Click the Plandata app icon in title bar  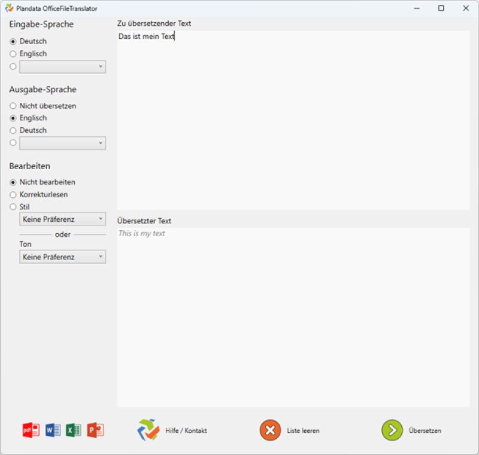pyautogui.click(x=9, y=8)
